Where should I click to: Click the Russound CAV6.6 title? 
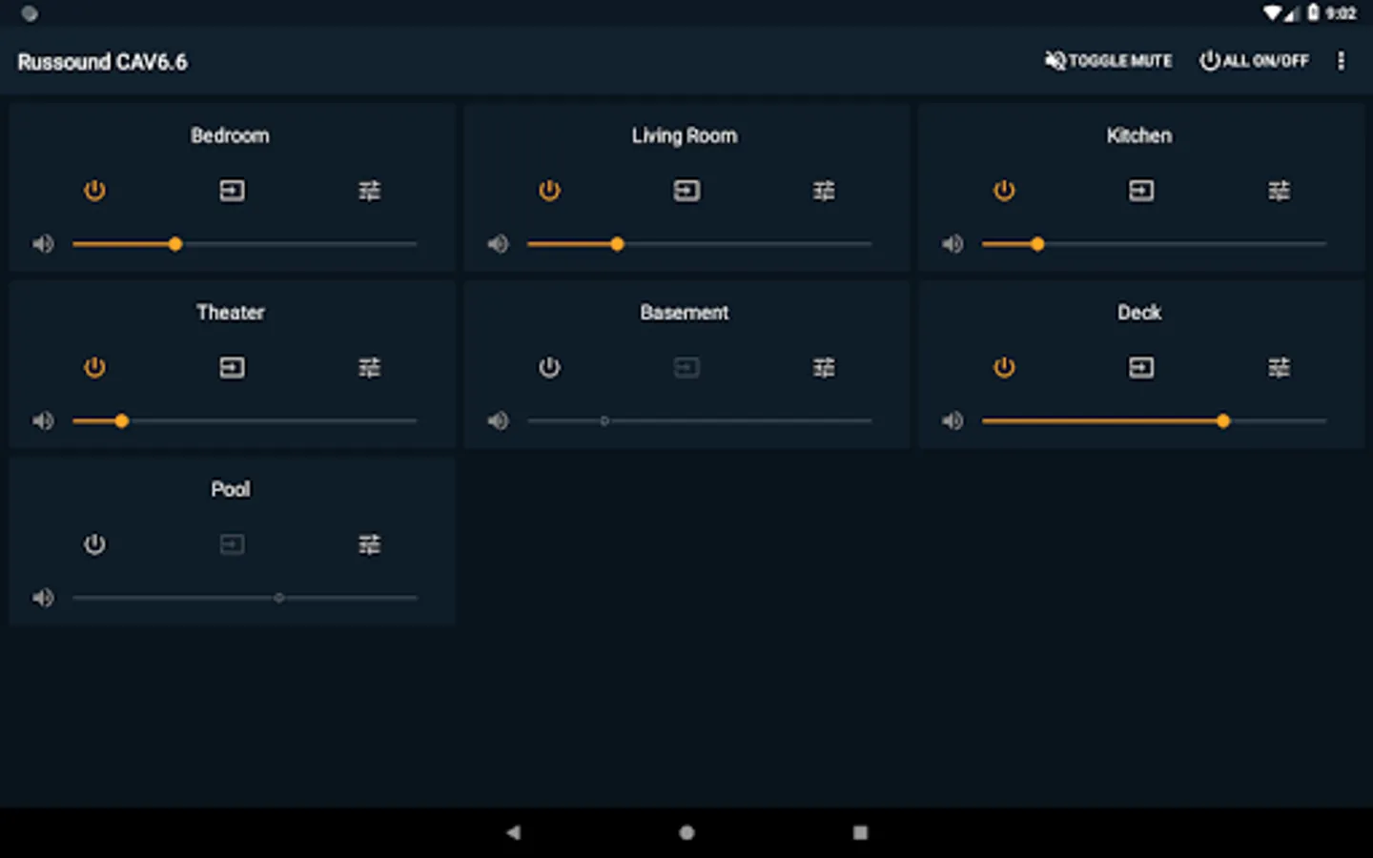click(x=102, y=62)
